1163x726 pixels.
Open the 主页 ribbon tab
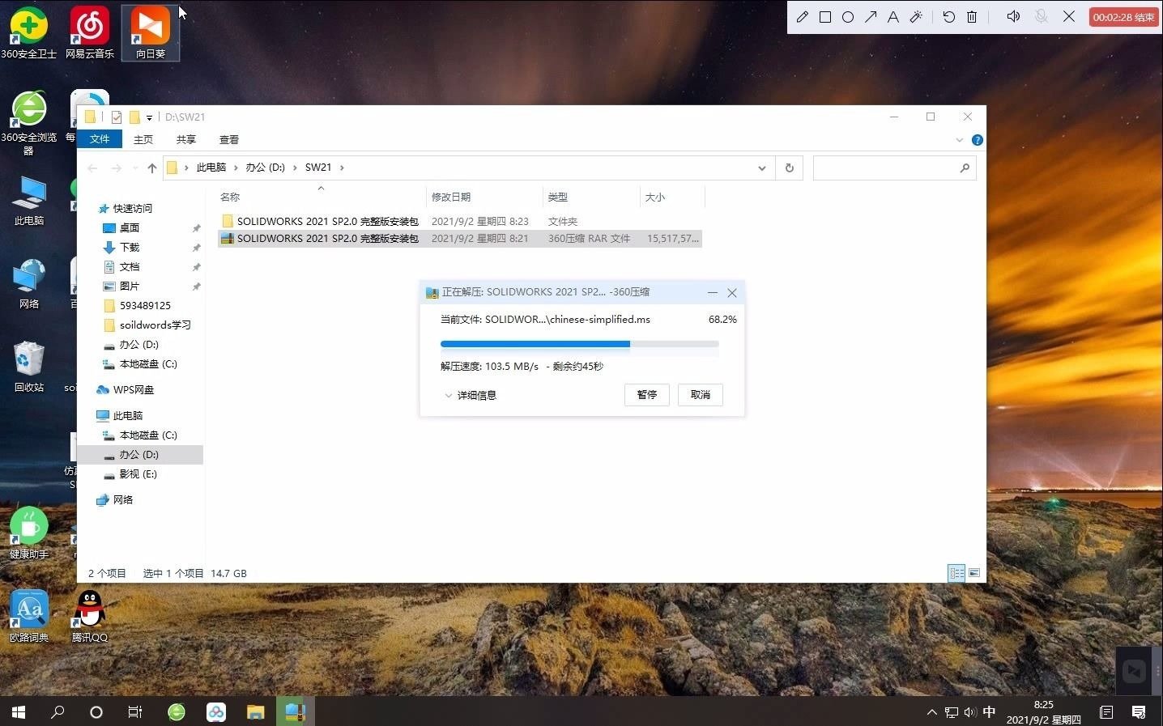(x=143, y=139)
